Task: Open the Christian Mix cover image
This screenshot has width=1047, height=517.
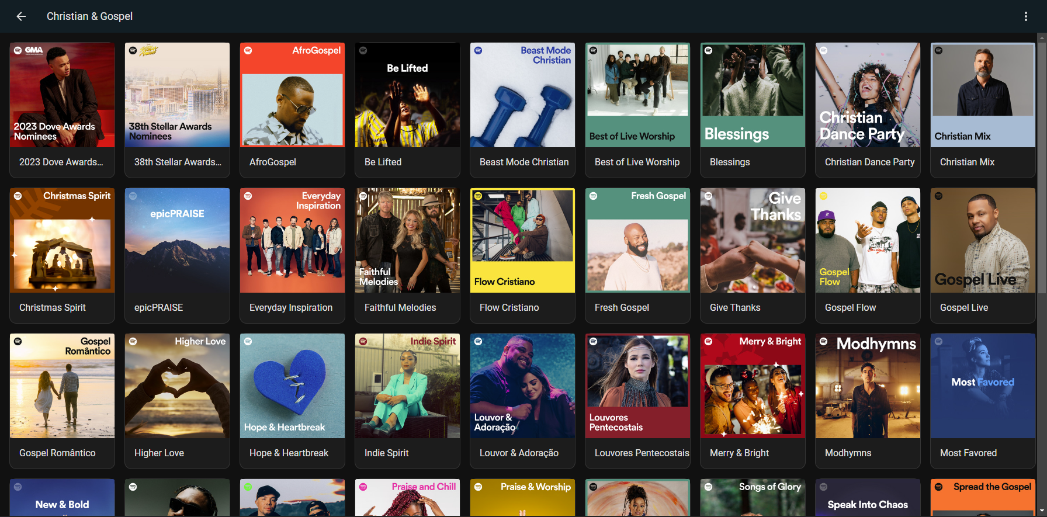Action: [983, 95]
